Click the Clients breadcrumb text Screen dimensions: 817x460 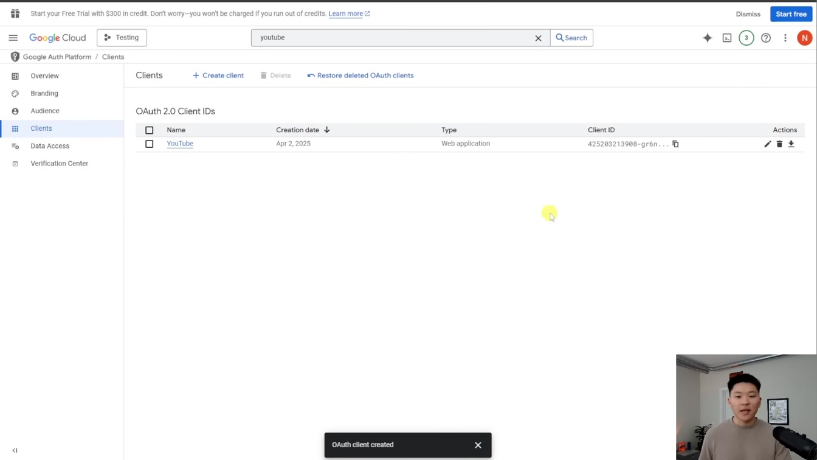click(x=113, y=57)
